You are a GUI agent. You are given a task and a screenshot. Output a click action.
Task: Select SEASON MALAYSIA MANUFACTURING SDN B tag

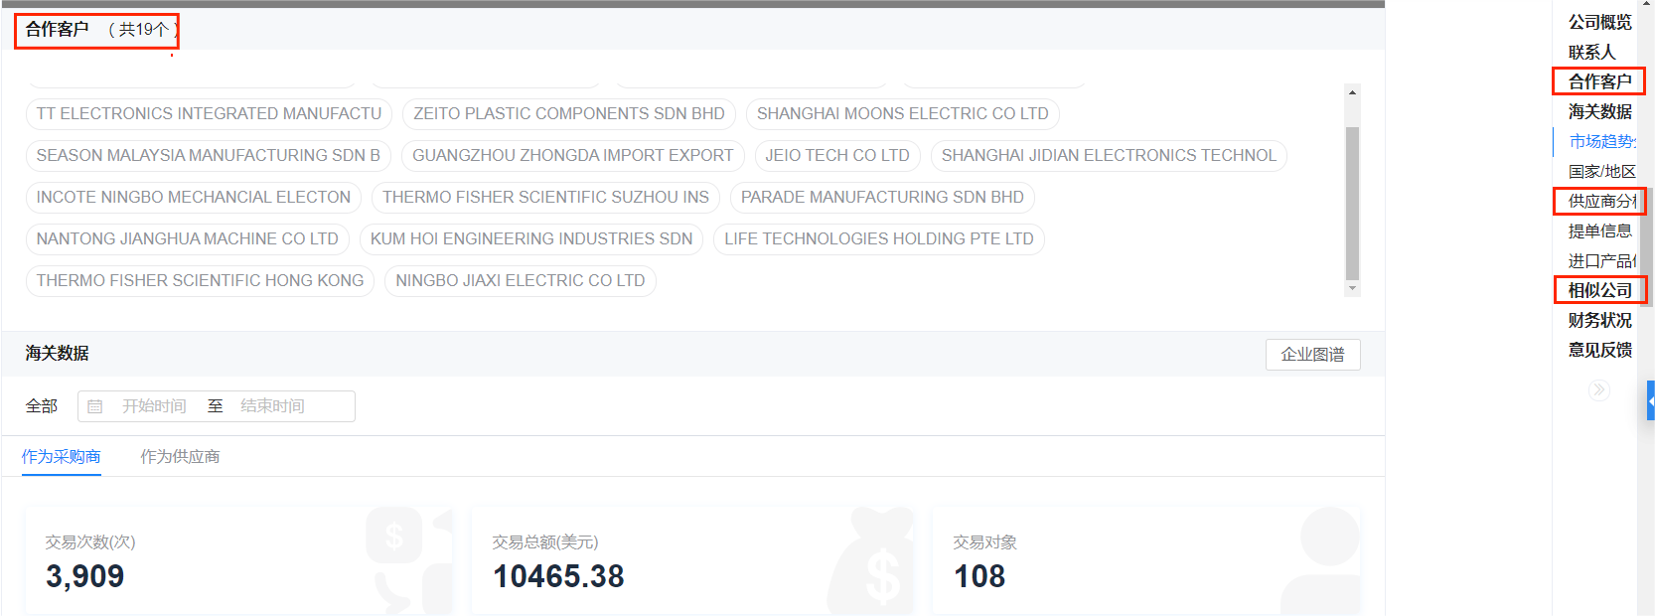tap(209, 156)
